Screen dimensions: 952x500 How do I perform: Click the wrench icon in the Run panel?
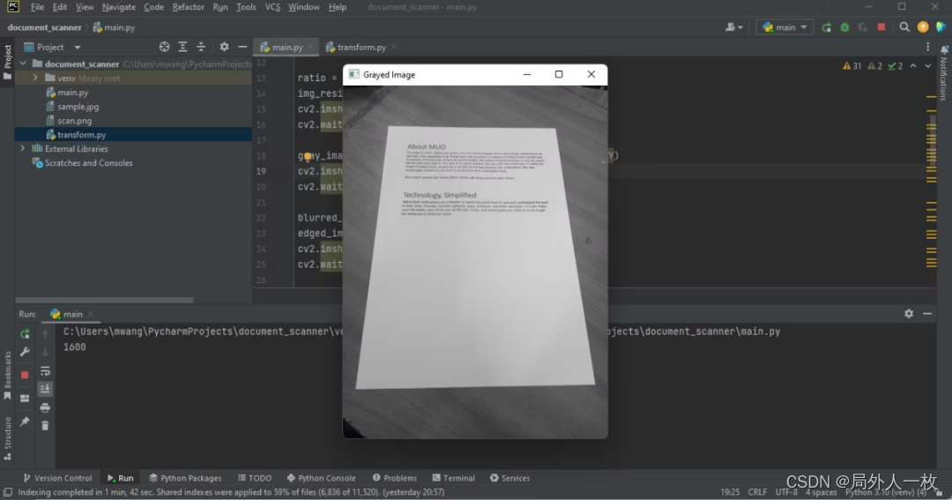point(25,352)
